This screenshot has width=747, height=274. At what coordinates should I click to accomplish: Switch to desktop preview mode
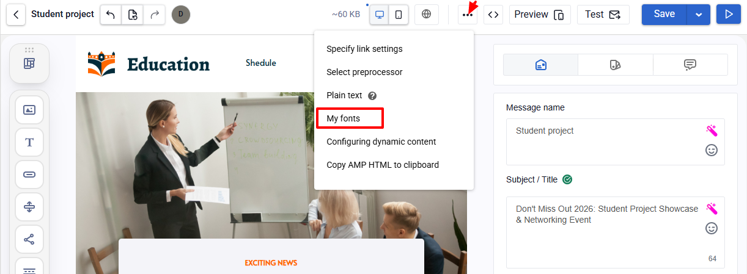[380, 15]
